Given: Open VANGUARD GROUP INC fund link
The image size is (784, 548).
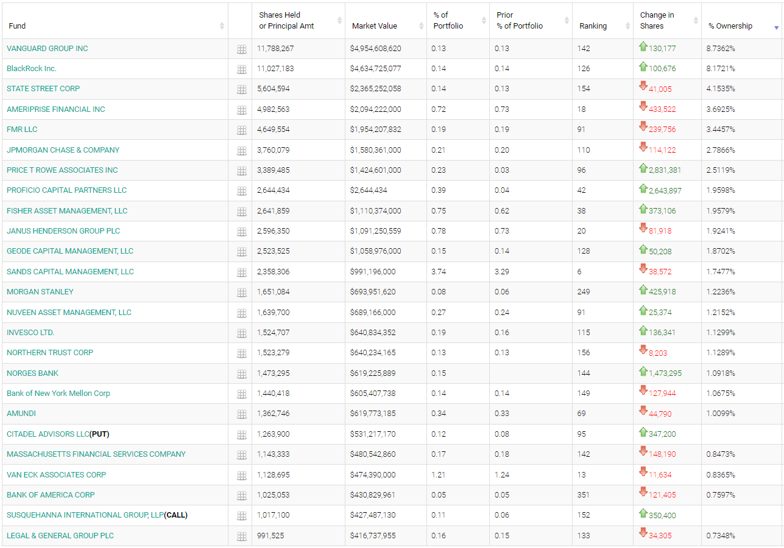Looking at the screenshot, I should (x=48, y=49).
